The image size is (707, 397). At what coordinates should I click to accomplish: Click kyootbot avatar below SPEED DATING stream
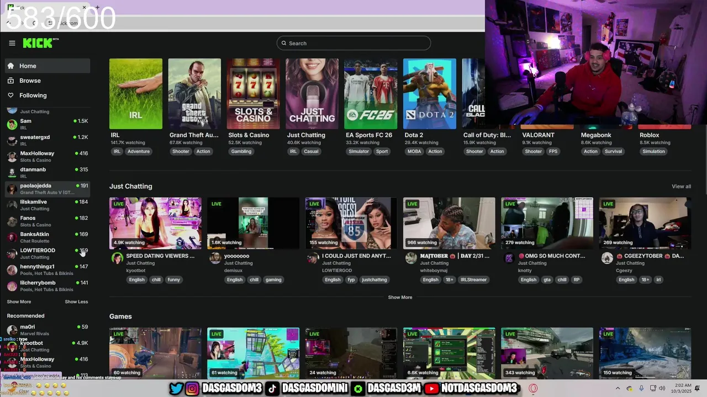point(117,258)
